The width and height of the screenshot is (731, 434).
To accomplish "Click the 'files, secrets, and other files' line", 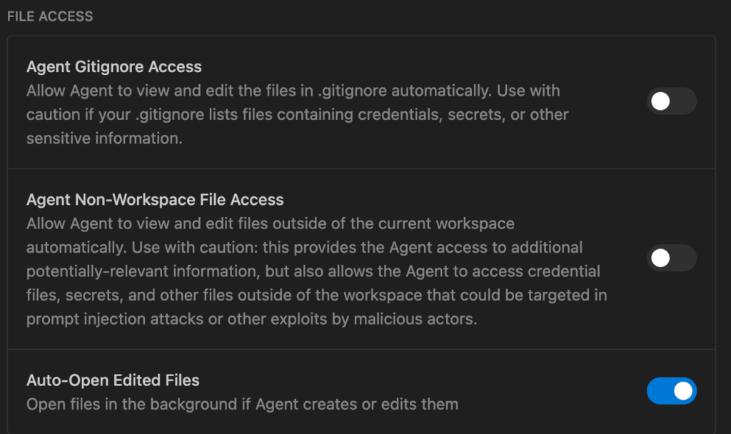I will click(x=317, y=295).
